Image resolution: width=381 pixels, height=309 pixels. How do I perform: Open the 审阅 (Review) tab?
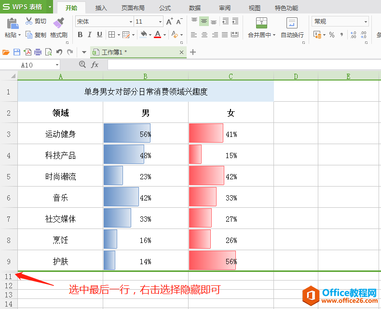coord(225,8)
